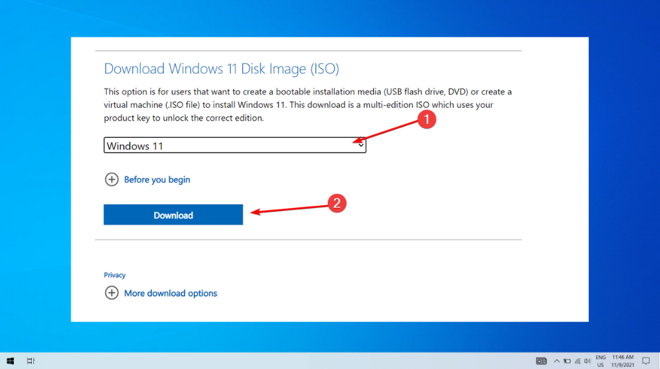Open the clock showing 11:46 AM

(x=623, y=361)
